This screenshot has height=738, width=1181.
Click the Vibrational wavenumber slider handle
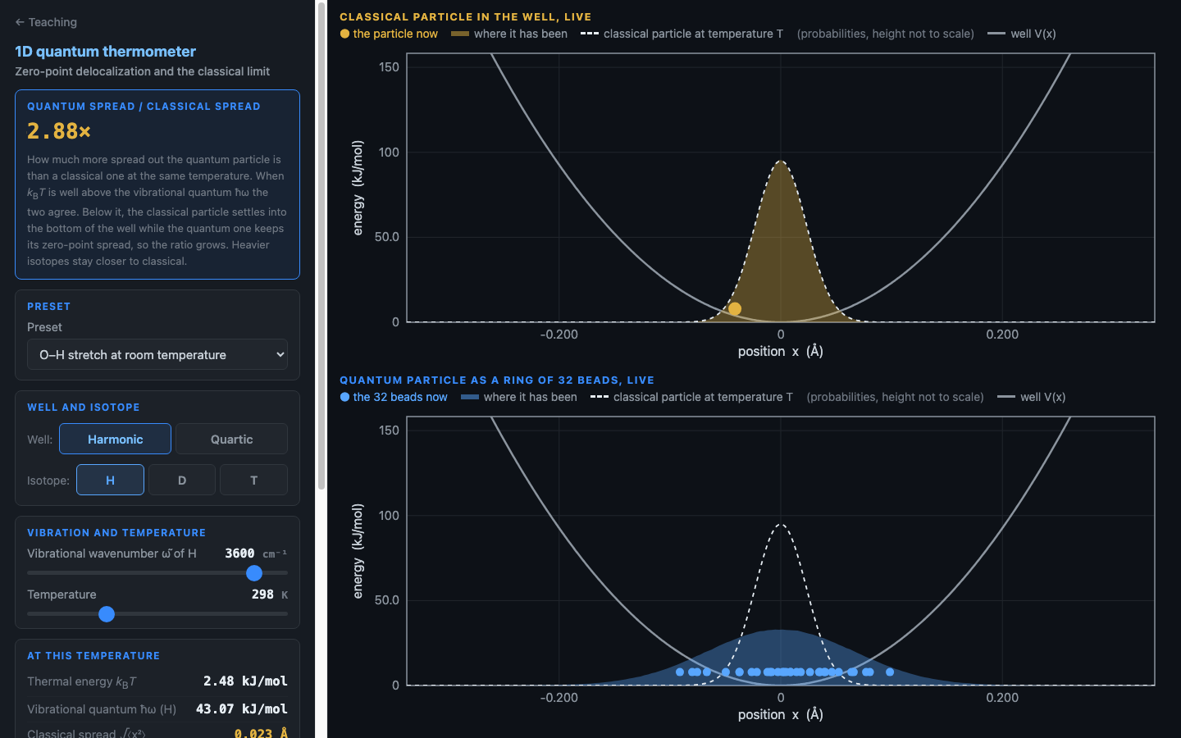coord(254,573)
